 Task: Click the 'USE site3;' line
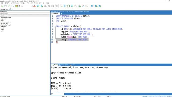coord(62,21)
